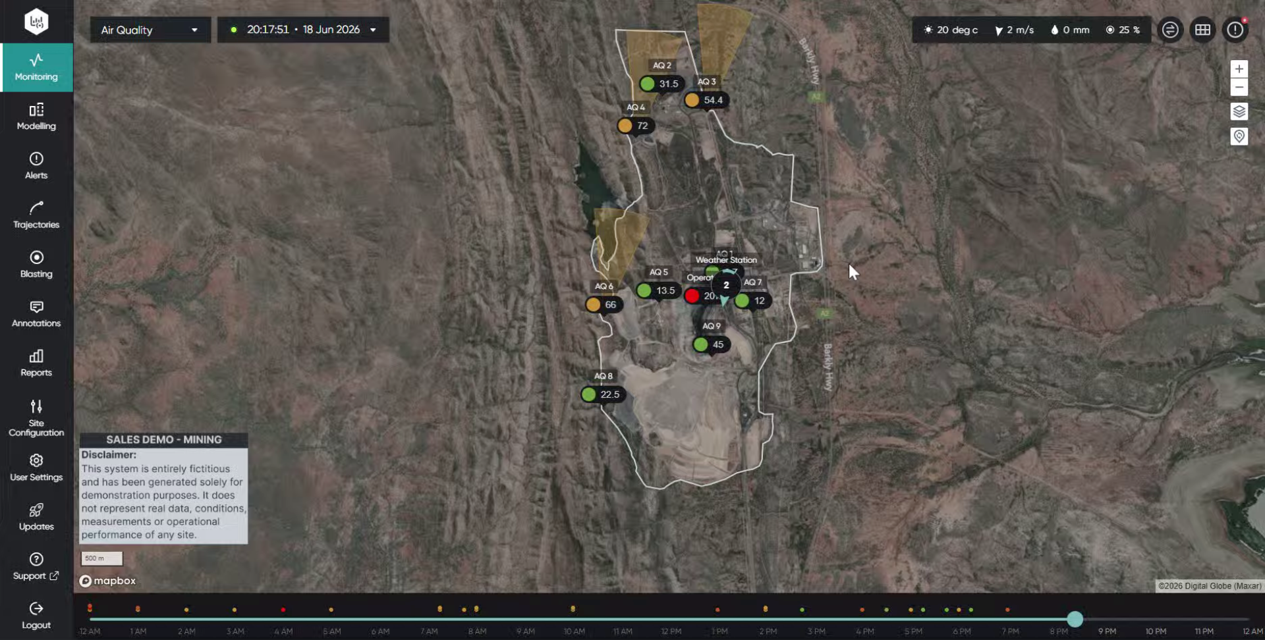Click the timeline slider handle
The width and height of the screenshot is (1265, 640).
[1075, 619]
